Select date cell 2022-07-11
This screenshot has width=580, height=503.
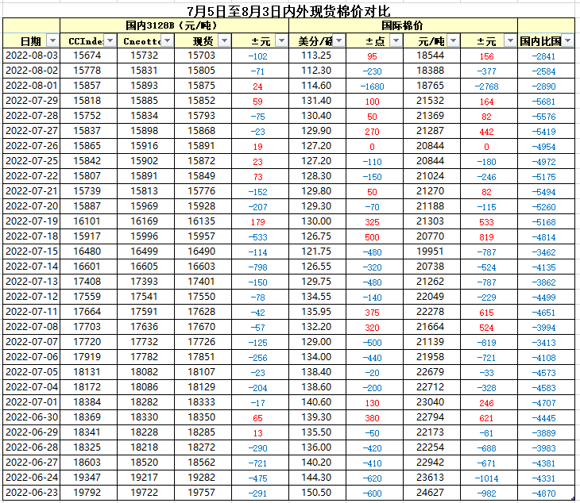(x=32, y=312)
